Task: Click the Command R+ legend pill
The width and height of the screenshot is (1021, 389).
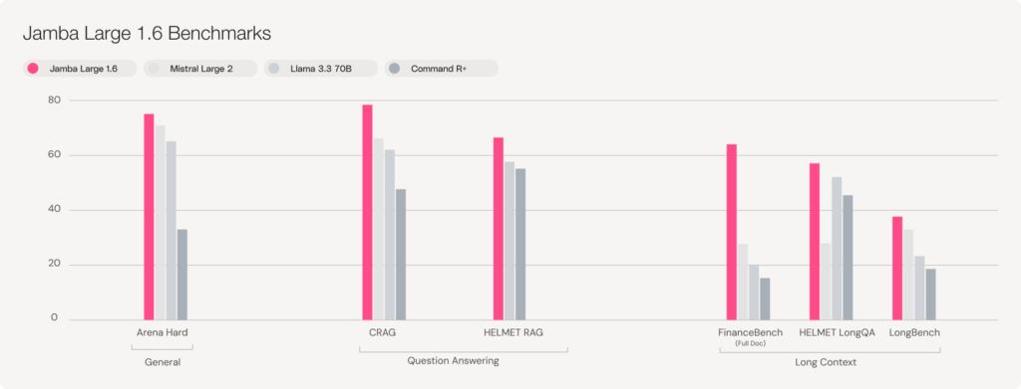Action: tap(442, 69)
